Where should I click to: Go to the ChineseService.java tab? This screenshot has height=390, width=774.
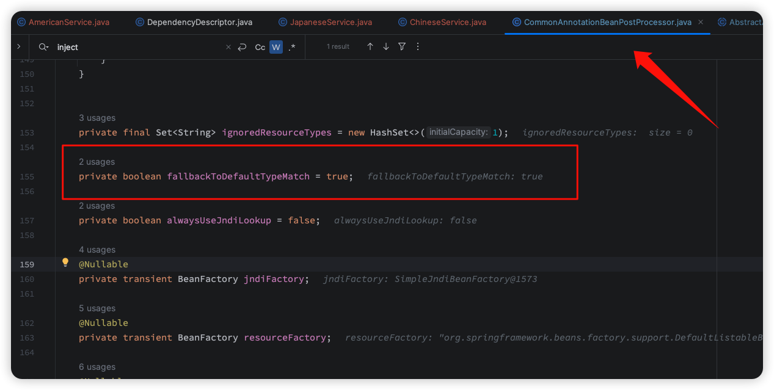click(442, 22)
